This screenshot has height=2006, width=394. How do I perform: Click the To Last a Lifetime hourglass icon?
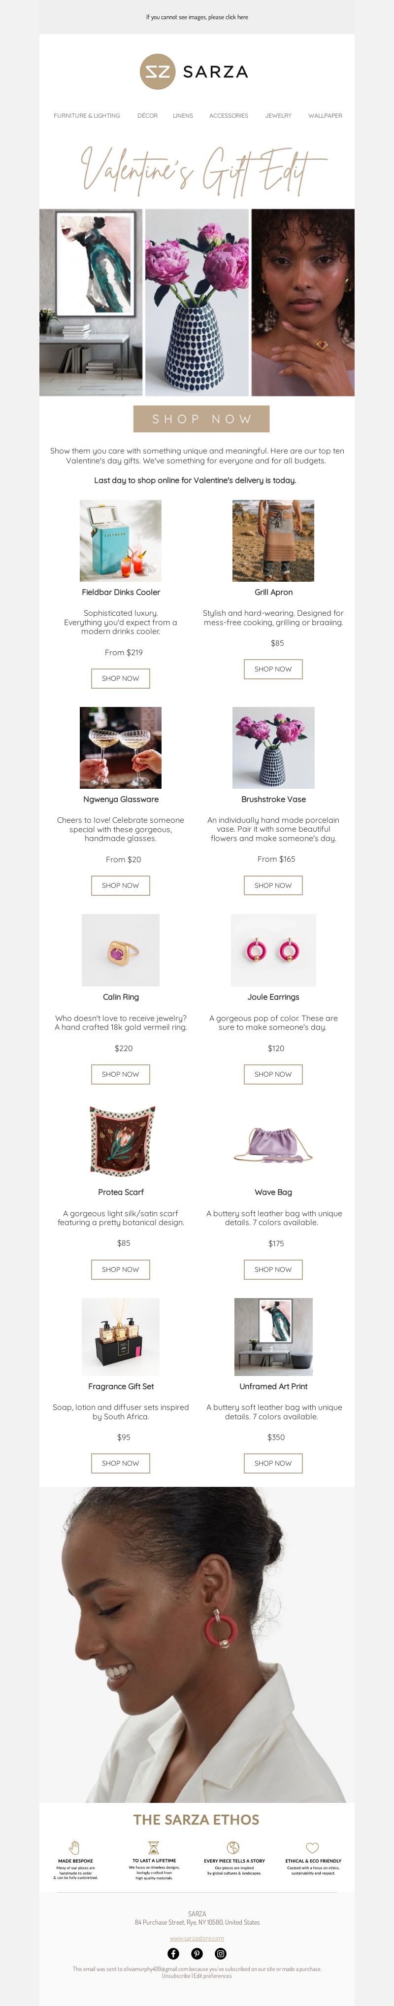click(153, 1847)
